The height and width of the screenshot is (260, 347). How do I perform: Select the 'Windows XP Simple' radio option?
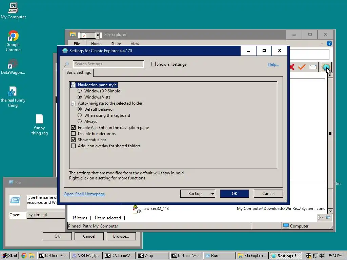(x=80, y=91)
